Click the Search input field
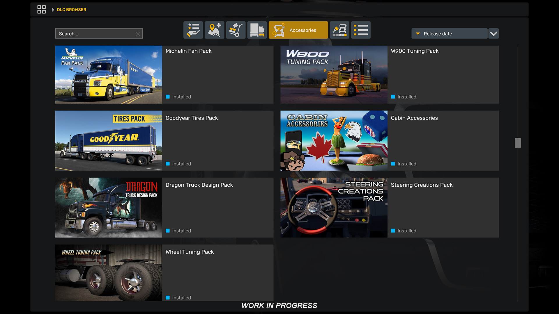The image size is (559, 314). point(99,34)
